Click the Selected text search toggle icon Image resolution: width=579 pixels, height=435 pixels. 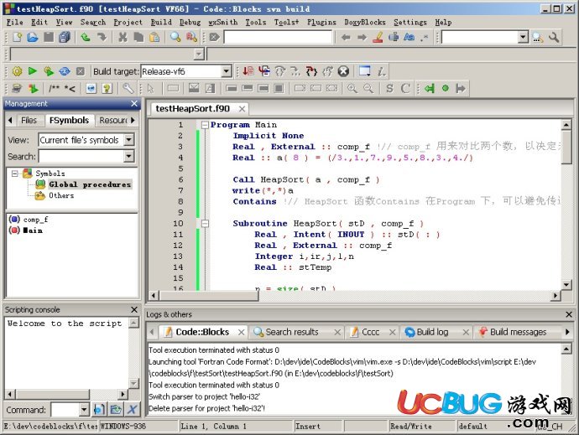tap(394, 37)
